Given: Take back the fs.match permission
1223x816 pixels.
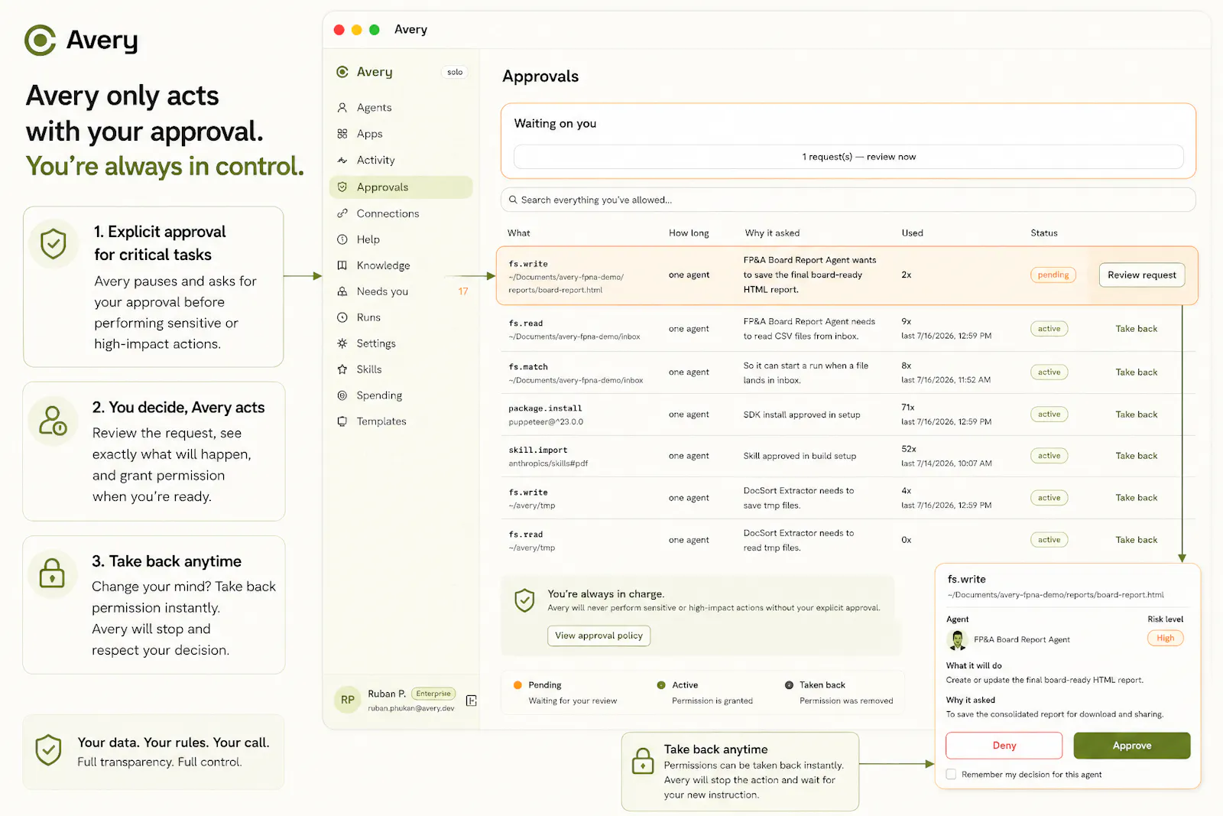Looking at the screenshot, I should click(1137, 372).
